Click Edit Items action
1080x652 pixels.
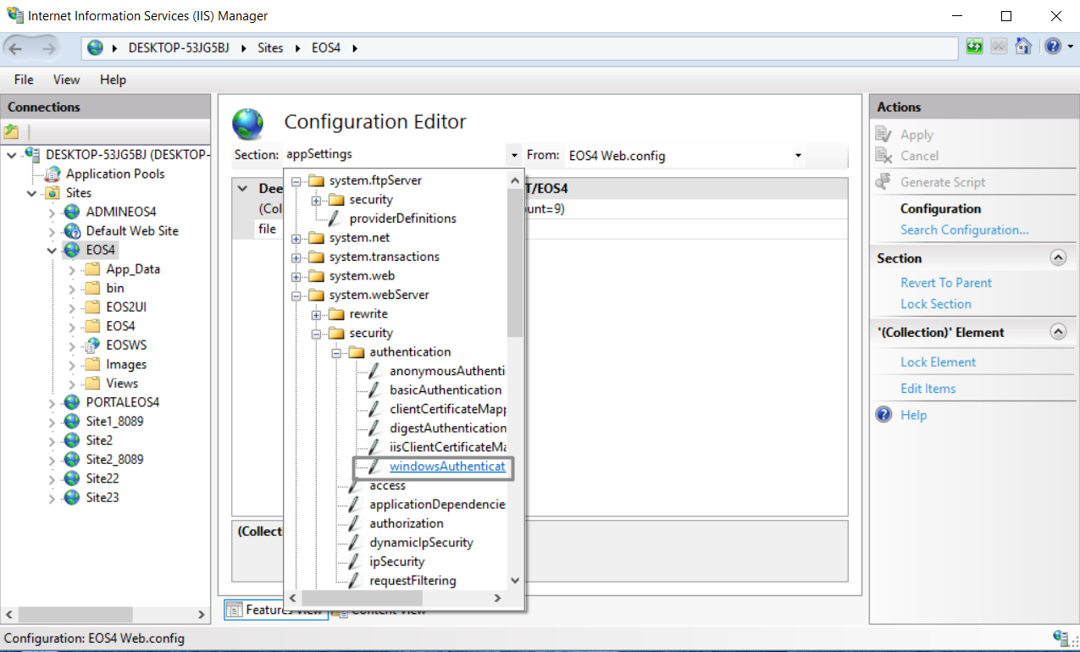point(928,389)
